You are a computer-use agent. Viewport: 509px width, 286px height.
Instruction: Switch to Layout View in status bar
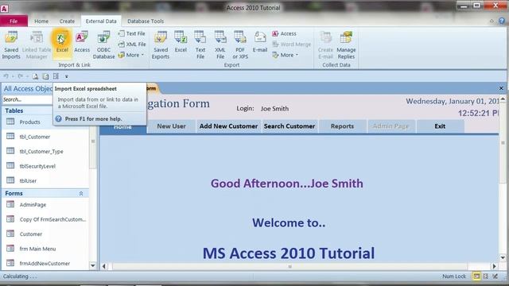click(486, 276)
